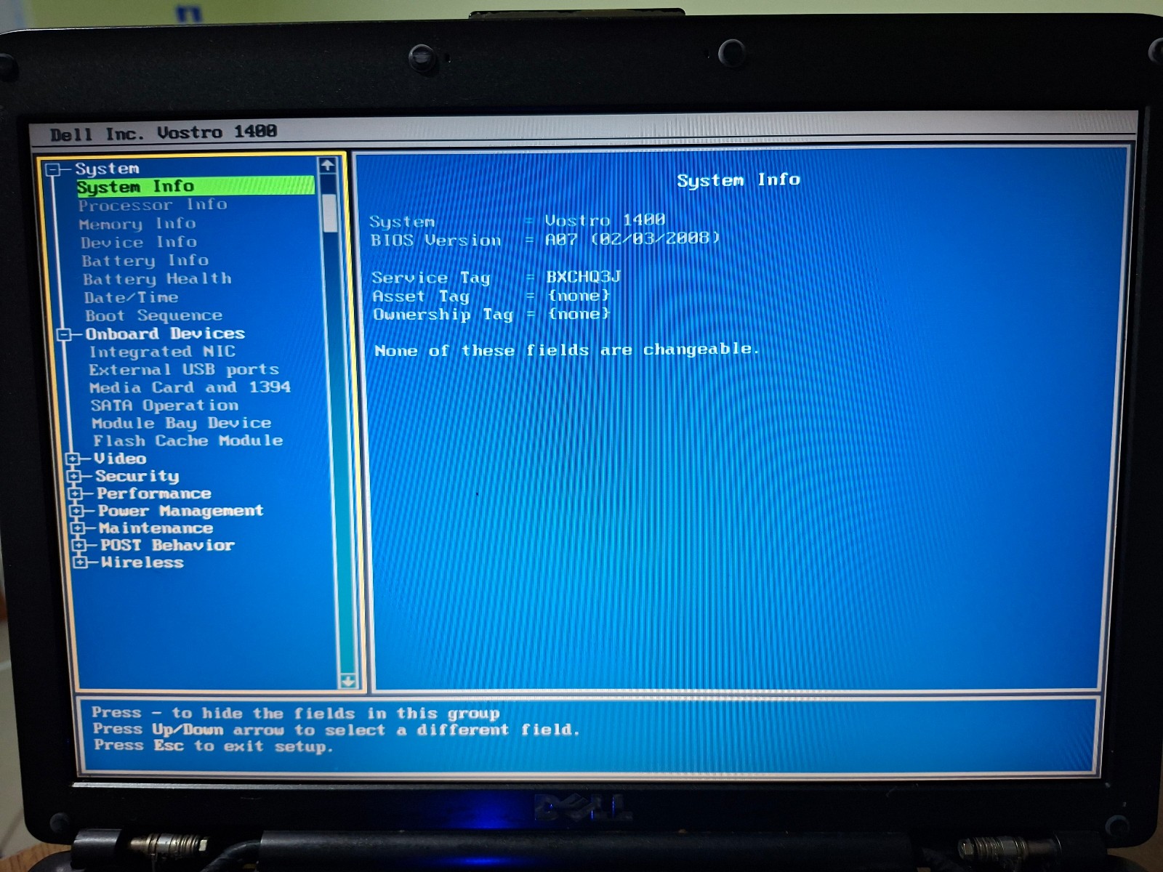Click 'None of these fields are changeable' text
This screenshot has height=872, width=1163.
click(x=567, y=350)
